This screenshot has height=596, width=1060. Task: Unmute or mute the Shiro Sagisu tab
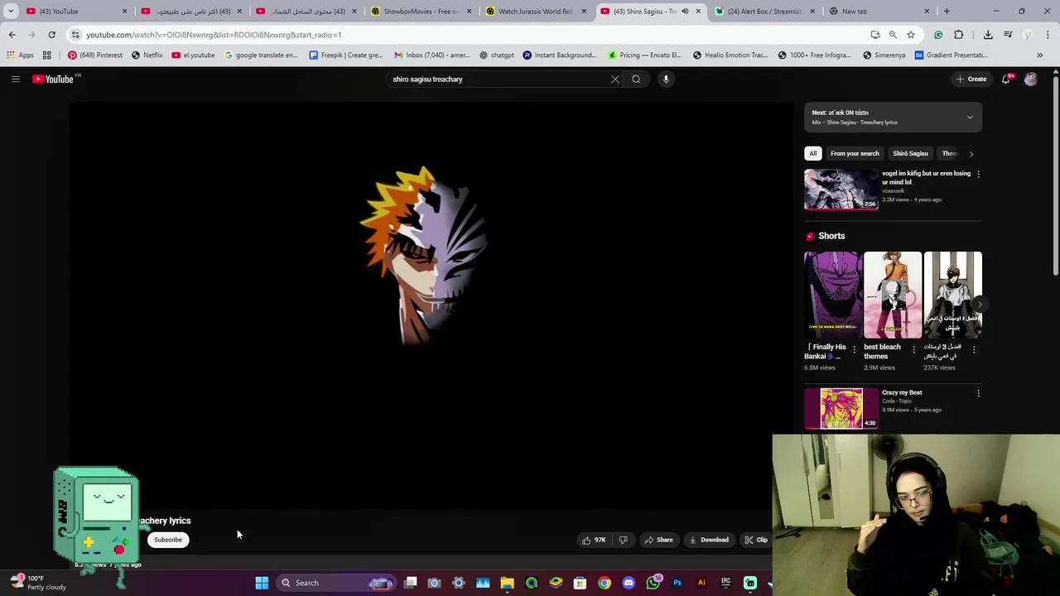(685, 12)
